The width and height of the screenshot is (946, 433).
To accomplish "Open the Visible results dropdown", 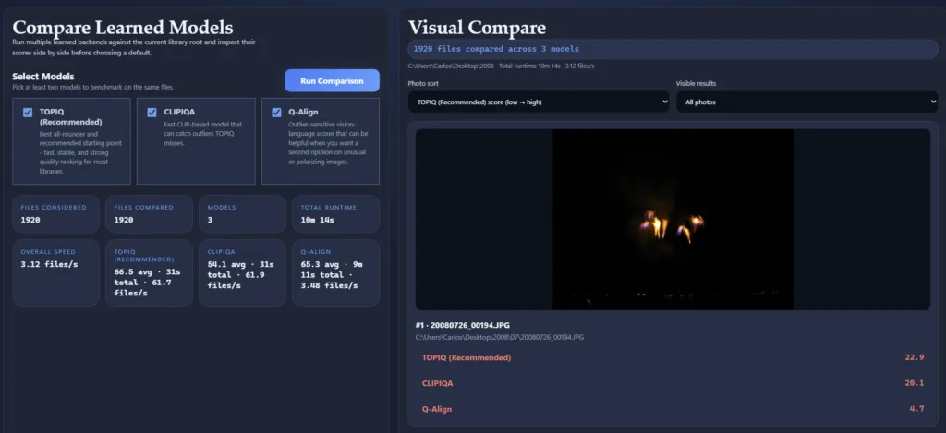I will 807,102.
